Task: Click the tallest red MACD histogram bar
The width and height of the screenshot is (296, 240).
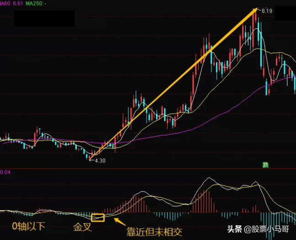Action: [204, 201]
